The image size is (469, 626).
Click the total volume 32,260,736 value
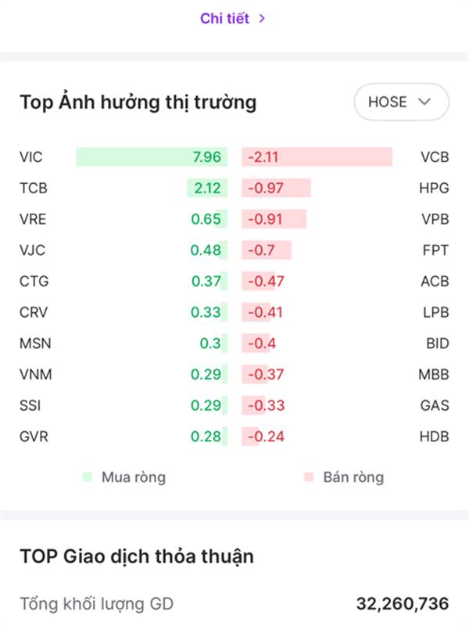tap(403, 603)
